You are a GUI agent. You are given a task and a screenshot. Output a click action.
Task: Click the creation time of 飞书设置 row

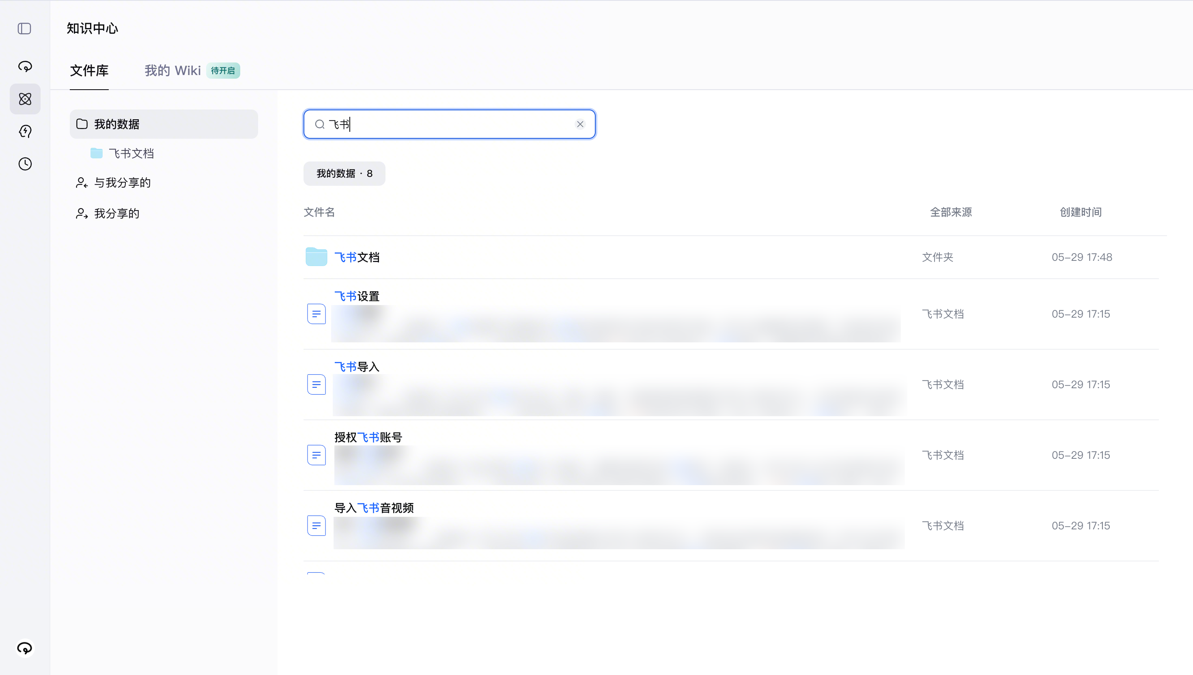[x=1081, y=314]
